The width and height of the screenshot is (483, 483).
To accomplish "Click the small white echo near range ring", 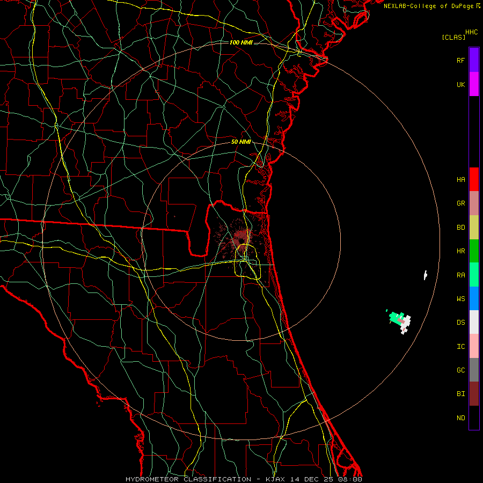I will click(x=426, y=275).
